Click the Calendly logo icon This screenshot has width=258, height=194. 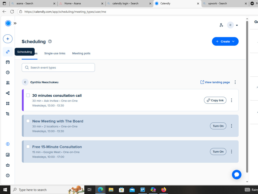(8, 23)
